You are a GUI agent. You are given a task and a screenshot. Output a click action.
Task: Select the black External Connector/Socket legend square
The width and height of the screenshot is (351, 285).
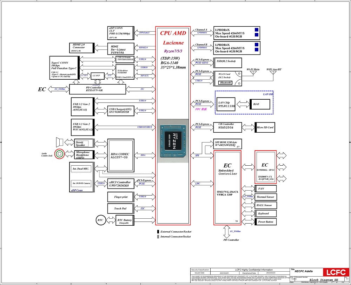(x=158, y=232)
